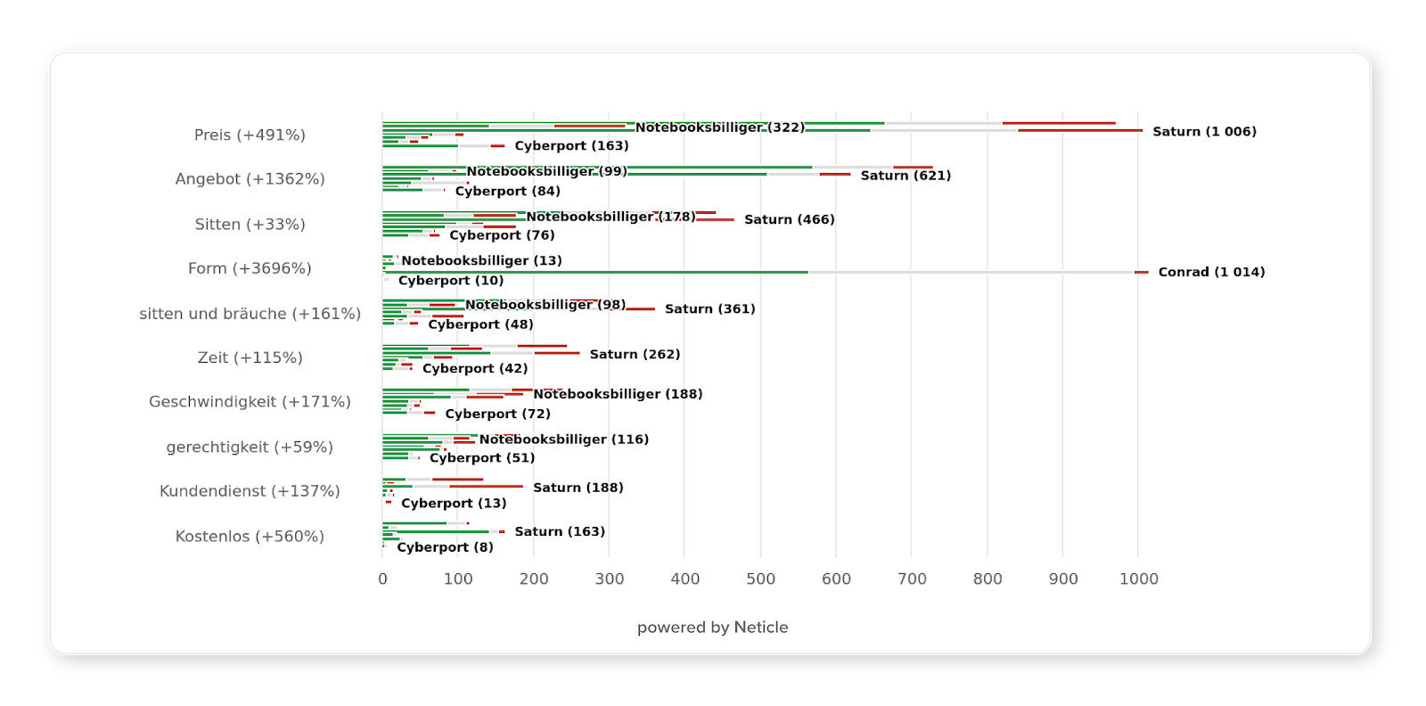Click the 'Cyberport (10)' data label
This screenshot has height=706, width=1426.
(x=451, y=281)
